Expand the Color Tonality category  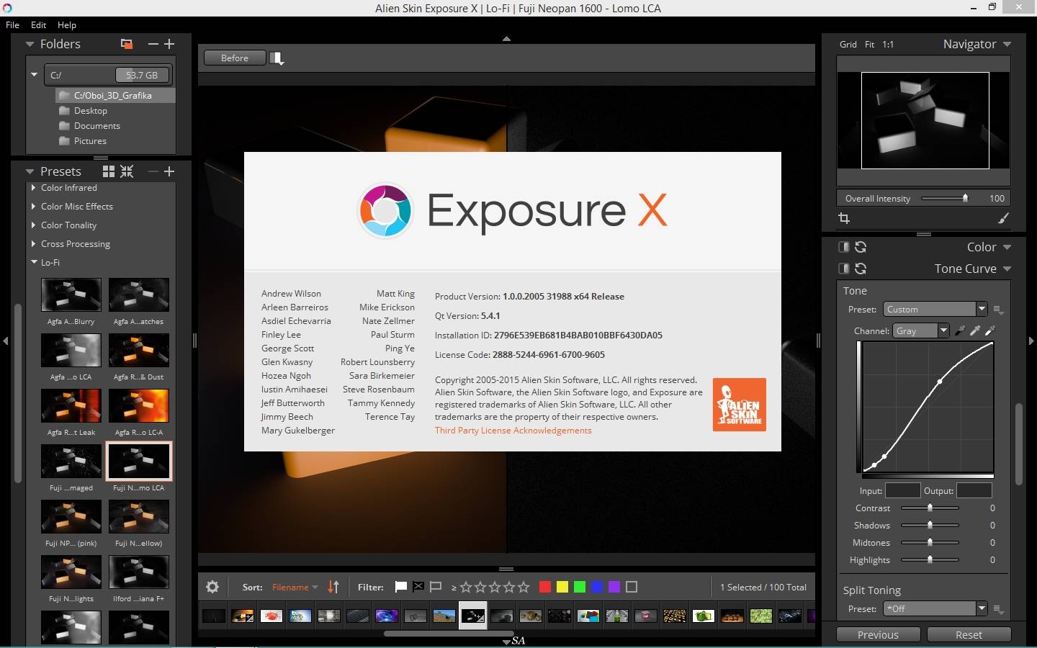(x=34, y=225)
